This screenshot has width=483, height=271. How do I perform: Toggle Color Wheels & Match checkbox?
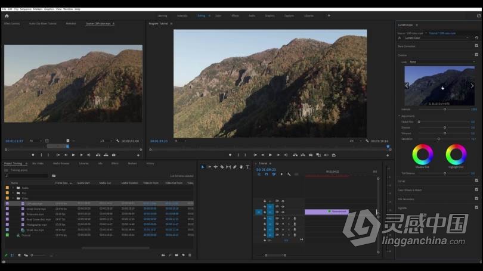[x=476, y=190]
